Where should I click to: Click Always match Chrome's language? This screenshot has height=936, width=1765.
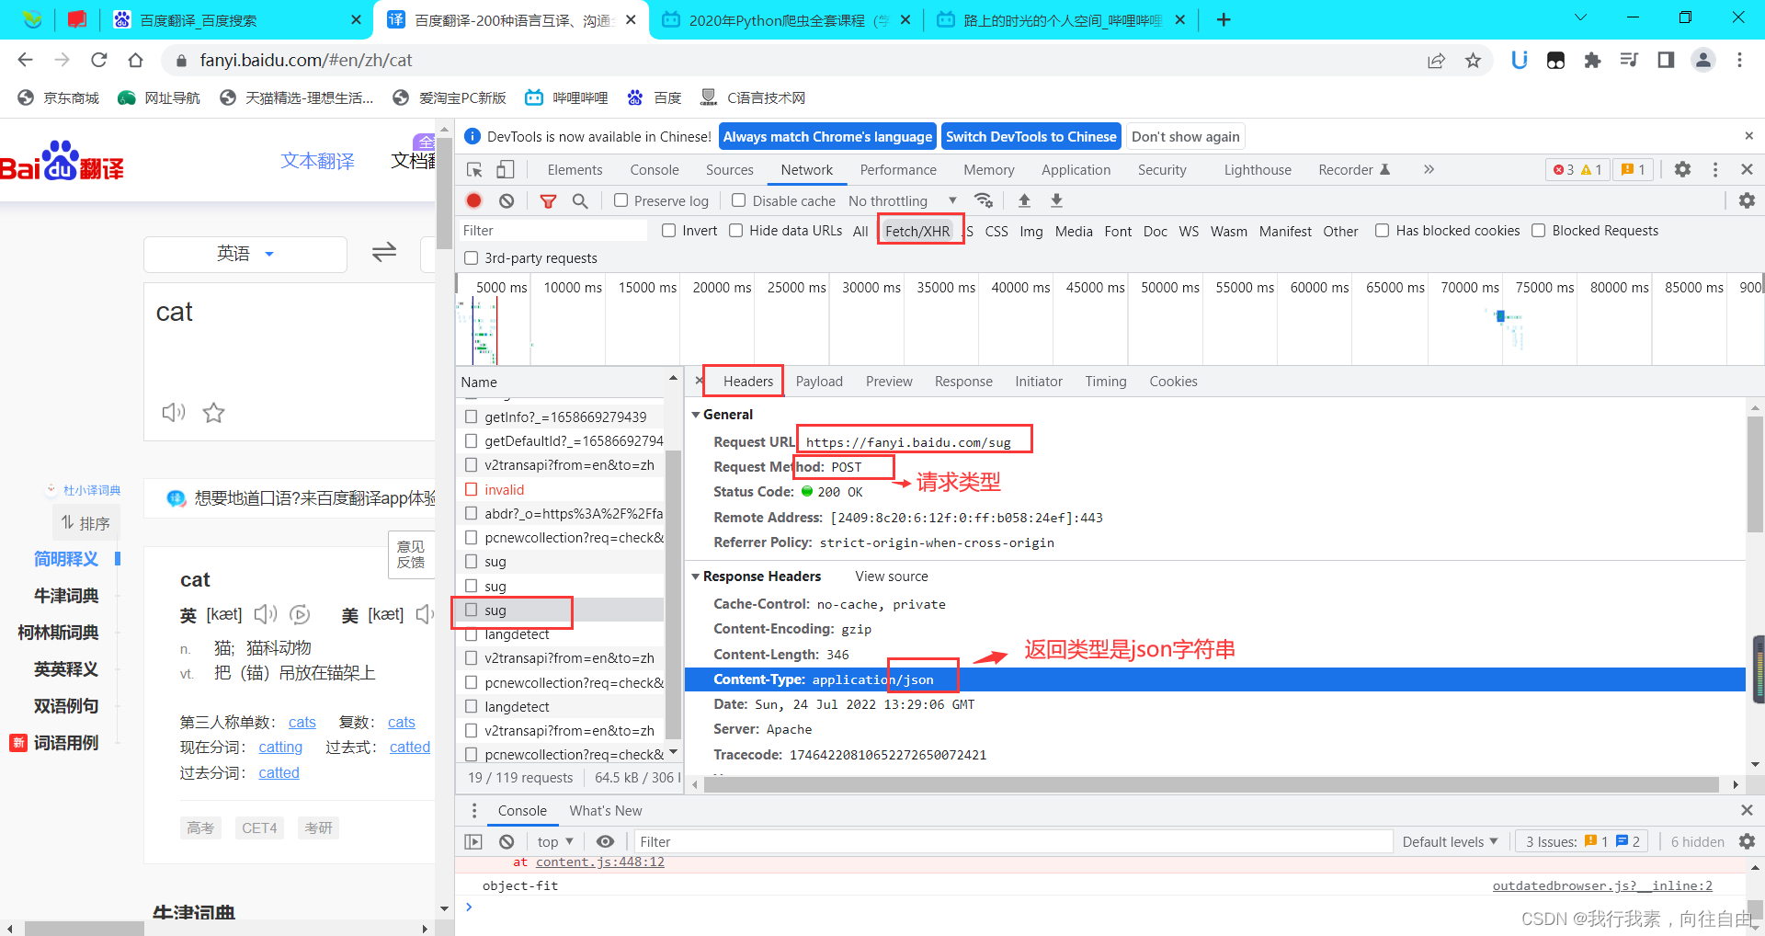[x=827, y=136]
